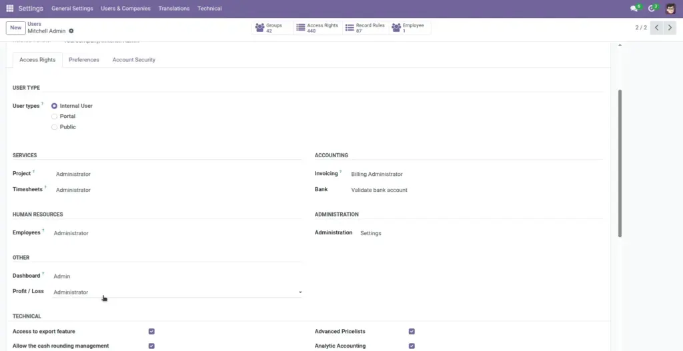Image resolution: width=683 pixels, height=351 pixels.
Task: Open the Employee stat button
Action: click(410, 28)
